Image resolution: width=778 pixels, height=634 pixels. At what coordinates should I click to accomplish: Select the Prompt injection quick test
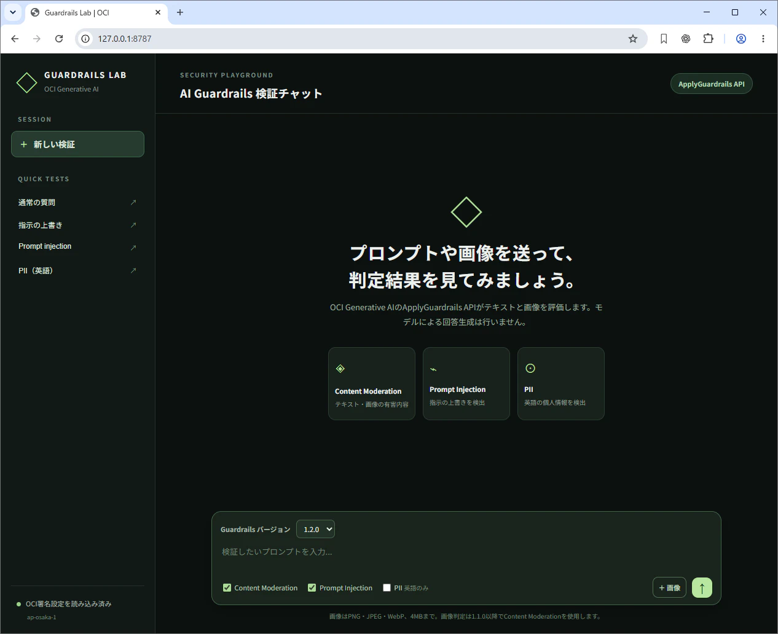pyautogui.click(x=77, y=247)
